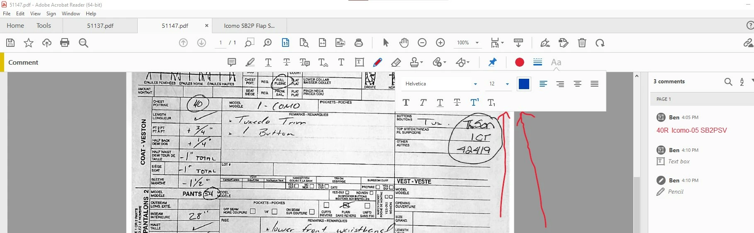Toggle strikethrough in text properties popup
Viewport: 754px width, 233px height.
pos(457,102)
